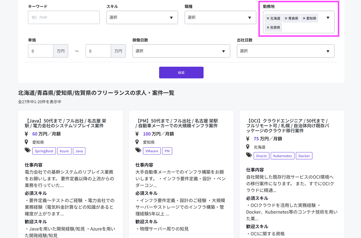
Task: Click the yen icon on OCI card
Action: [x=248, y=139]
